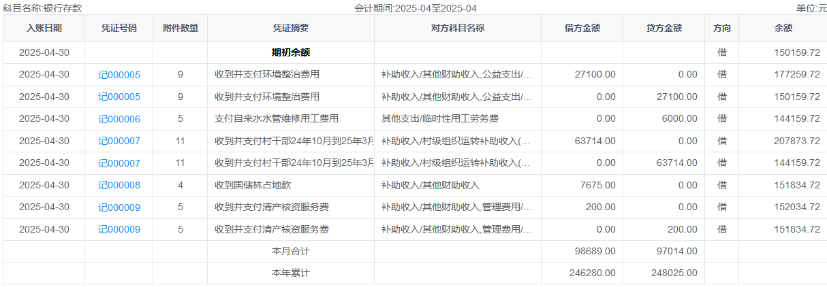827x287 pixels.
Task: Open voucher 记000006 link
Action: pos(119,119)
